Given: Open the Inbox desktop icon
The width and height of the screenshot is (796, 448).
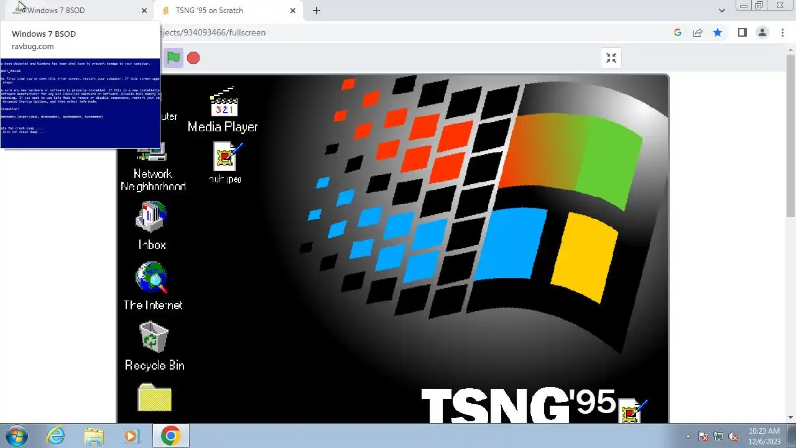Looking at the screenshot, I should pyautogui.click(x=152, y=225).
